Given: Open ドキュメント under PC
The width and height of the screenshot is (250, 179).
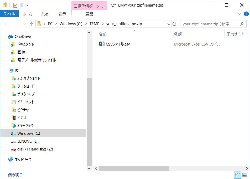Looking at the screenshot, I should click(x=26, y=102).
